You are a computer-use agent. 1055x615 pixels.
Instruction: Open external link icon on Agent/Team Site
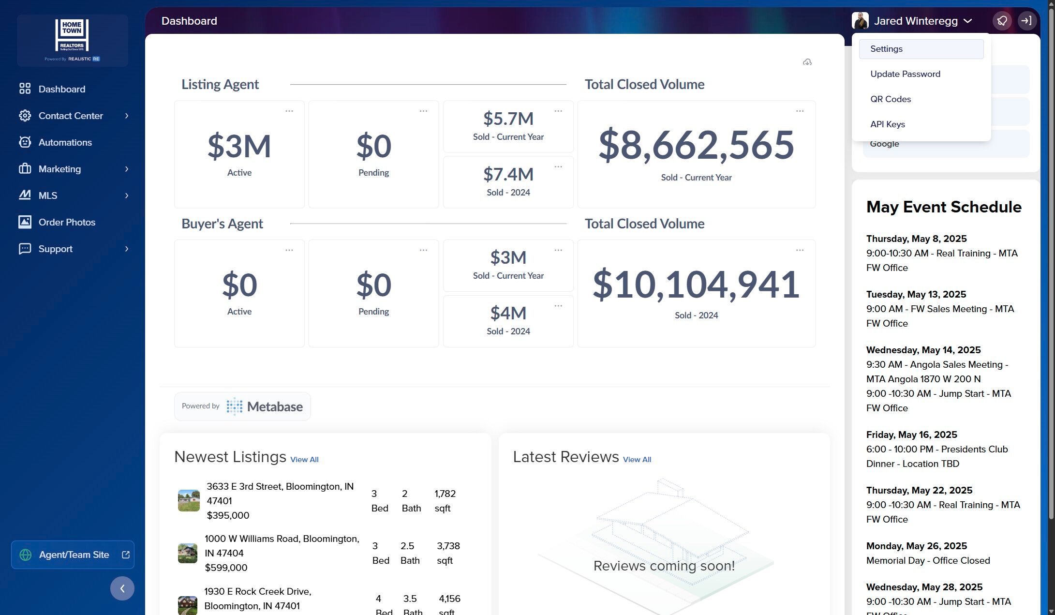click(126, 555)
